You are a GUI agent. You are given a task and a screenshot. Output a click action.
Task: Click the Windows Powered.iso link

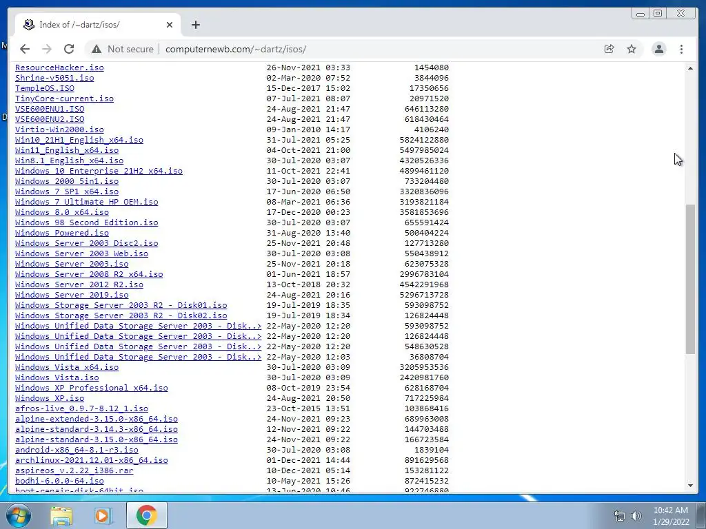click(x=61, y=233)
